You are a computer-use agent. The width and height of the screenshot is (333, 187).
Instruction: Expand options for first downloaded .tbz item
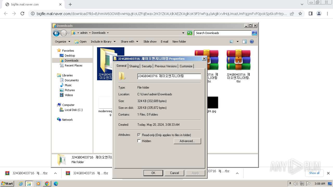pos(55,173)
